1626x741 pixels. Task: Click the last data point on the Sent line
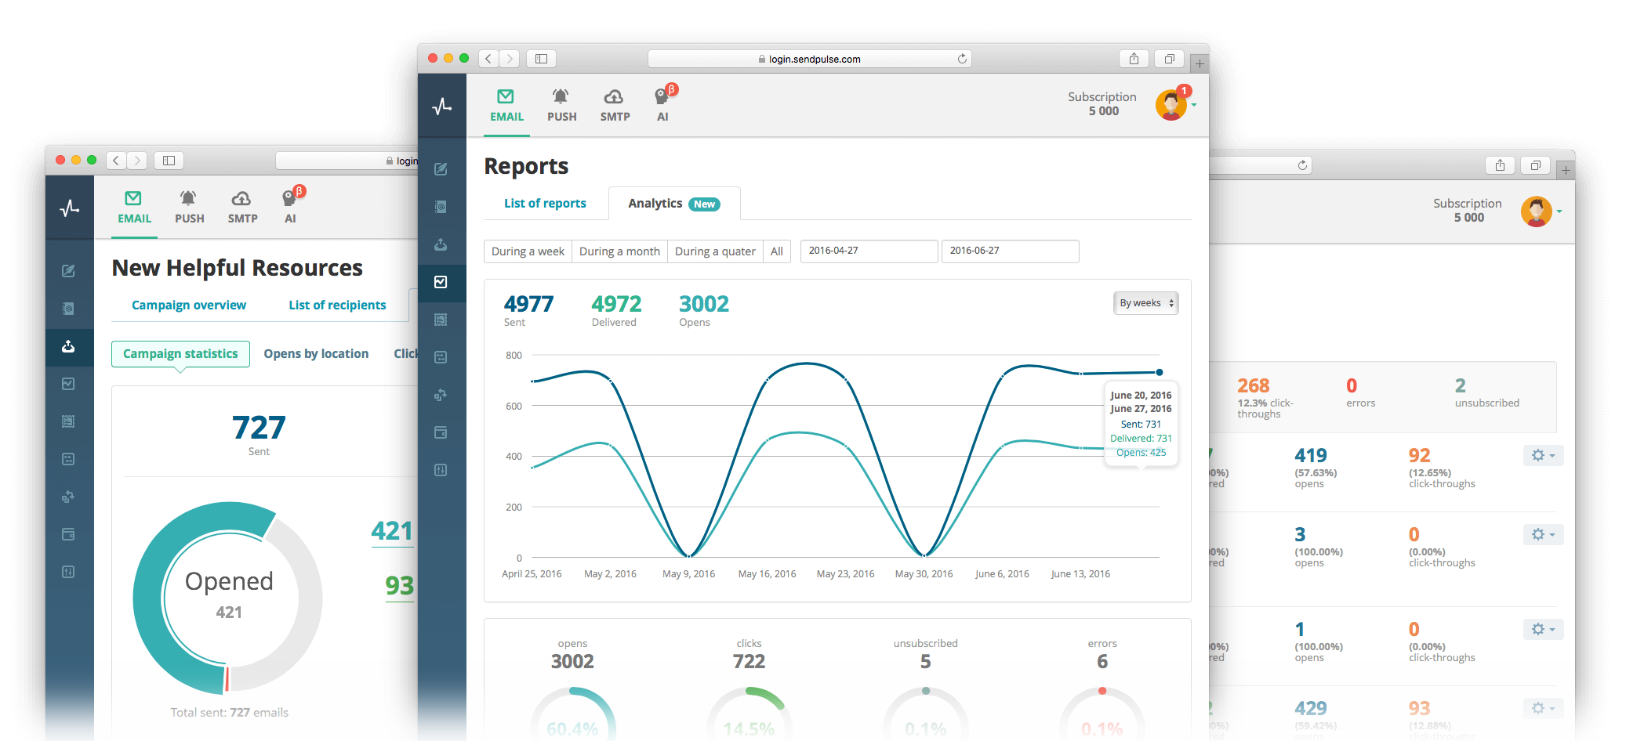(1160, 372)
